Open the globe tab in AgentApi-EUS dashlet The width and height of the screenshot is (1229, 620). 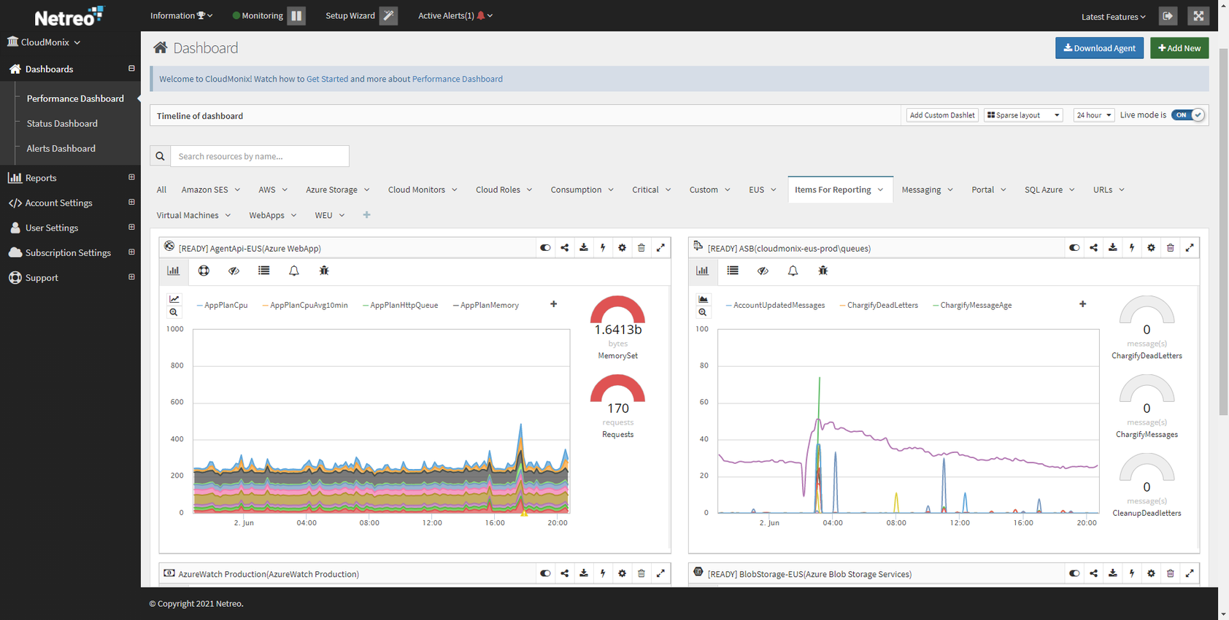(x=204, y=271)
